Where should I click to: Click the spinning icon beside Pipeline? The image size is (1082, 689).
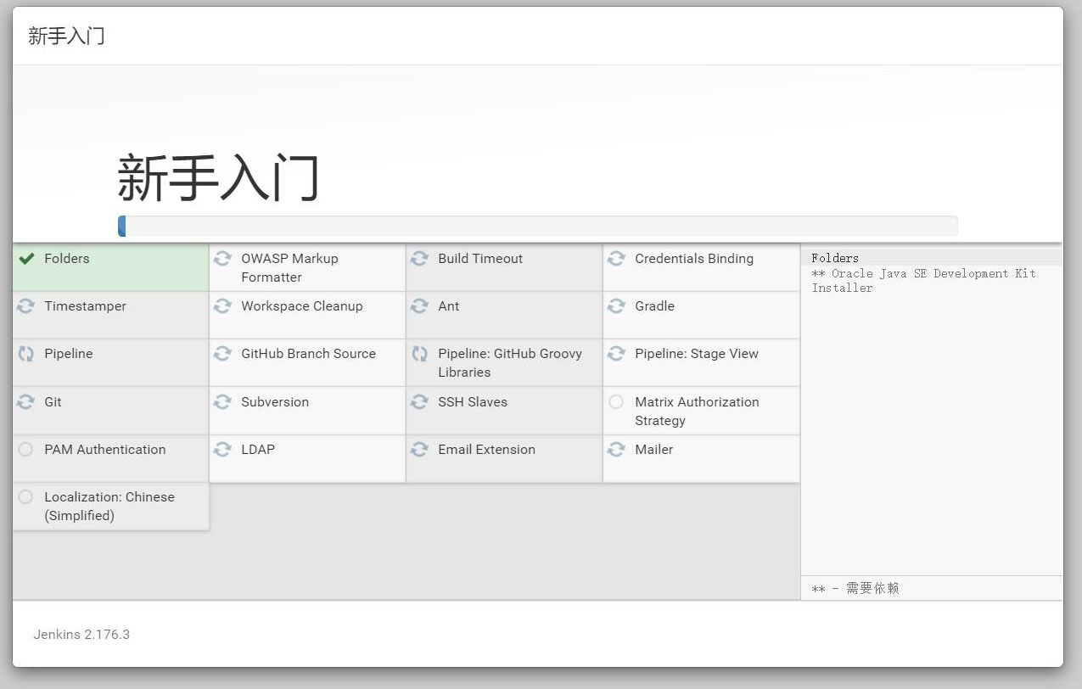pyautogui.click(x=26, y=354)
